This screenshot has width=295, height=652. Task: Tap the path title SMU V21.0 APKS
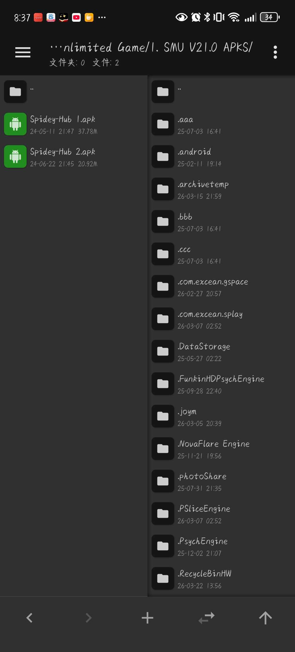(x=208, y=47)
